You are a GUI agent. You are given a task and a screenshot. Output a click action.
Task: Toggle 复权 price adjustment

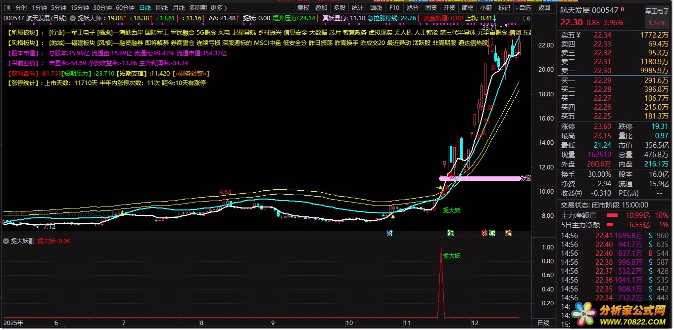pos(303,8)
